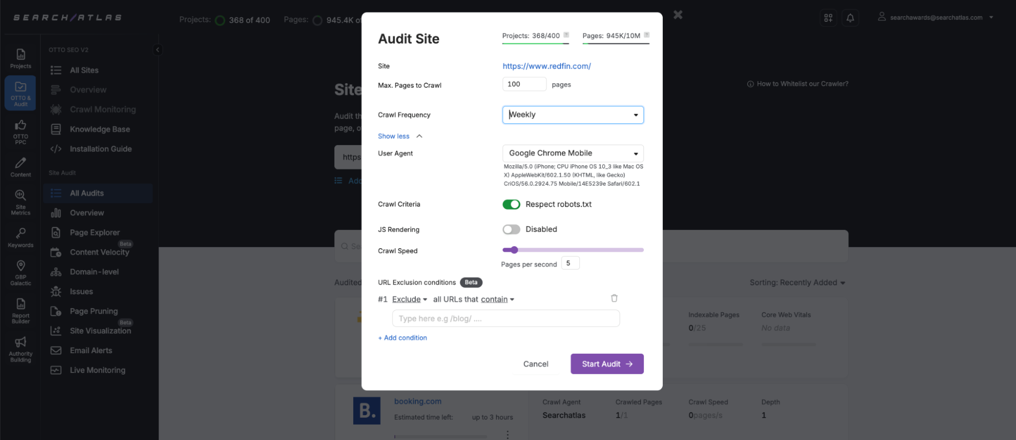Click the Pages per second value box

570,263
